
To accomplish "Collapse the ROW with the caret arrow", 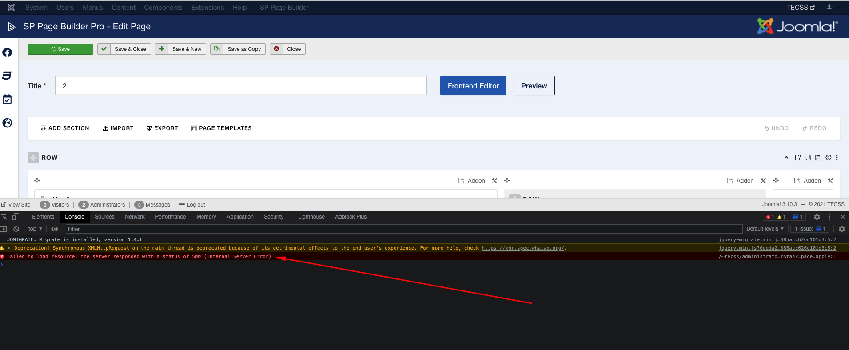I will pyautogui.click(x=786, y=158).
